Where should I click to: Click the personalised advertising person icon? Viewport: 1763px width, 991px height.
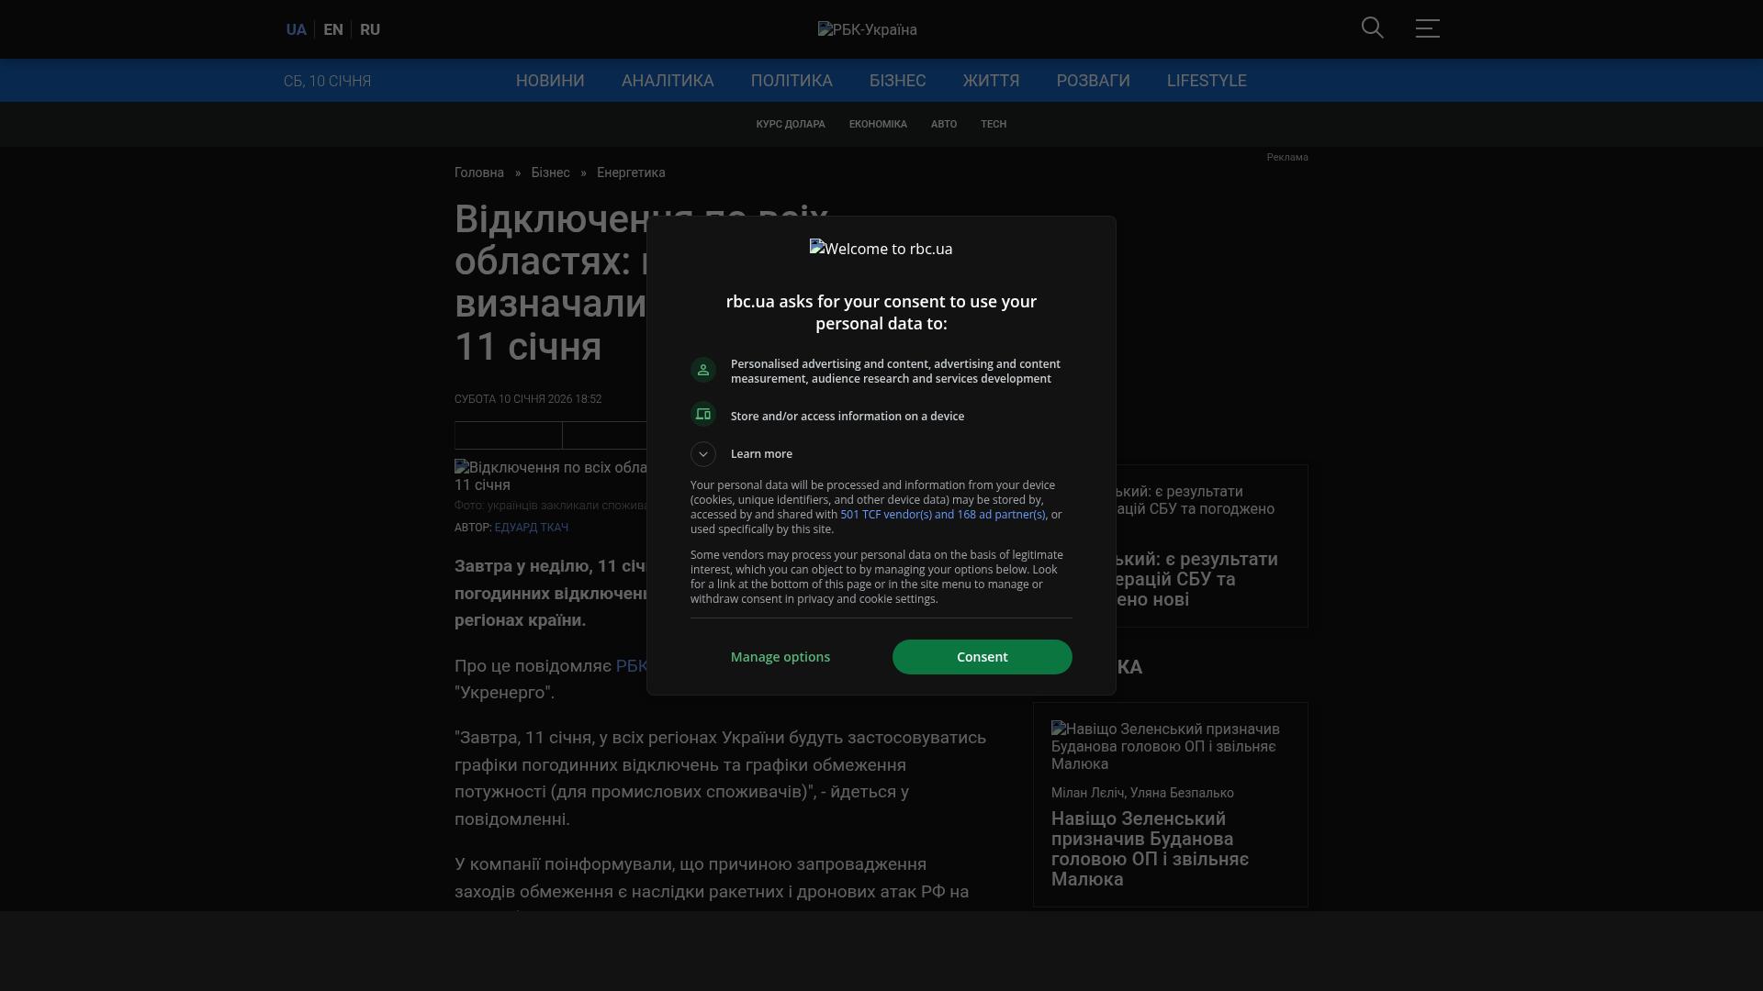pos(703,370)
